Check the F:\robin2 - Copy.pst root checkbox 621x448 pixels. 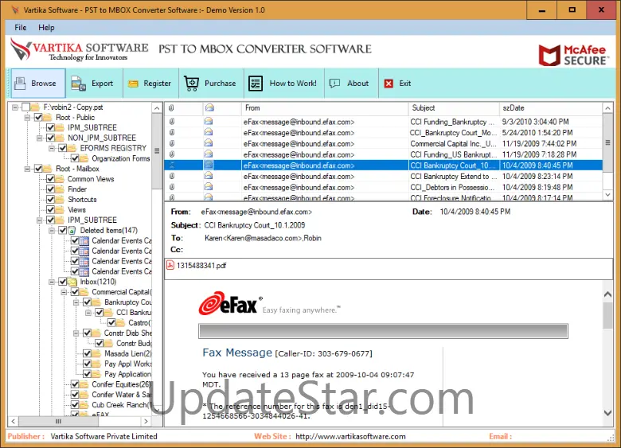tap(25, 107)
